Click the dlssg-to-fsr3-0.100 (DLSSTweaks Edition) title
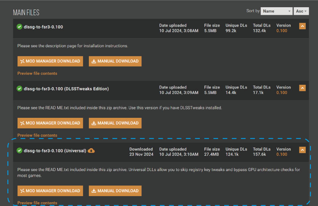318x206 pixels. coord(66,89)
